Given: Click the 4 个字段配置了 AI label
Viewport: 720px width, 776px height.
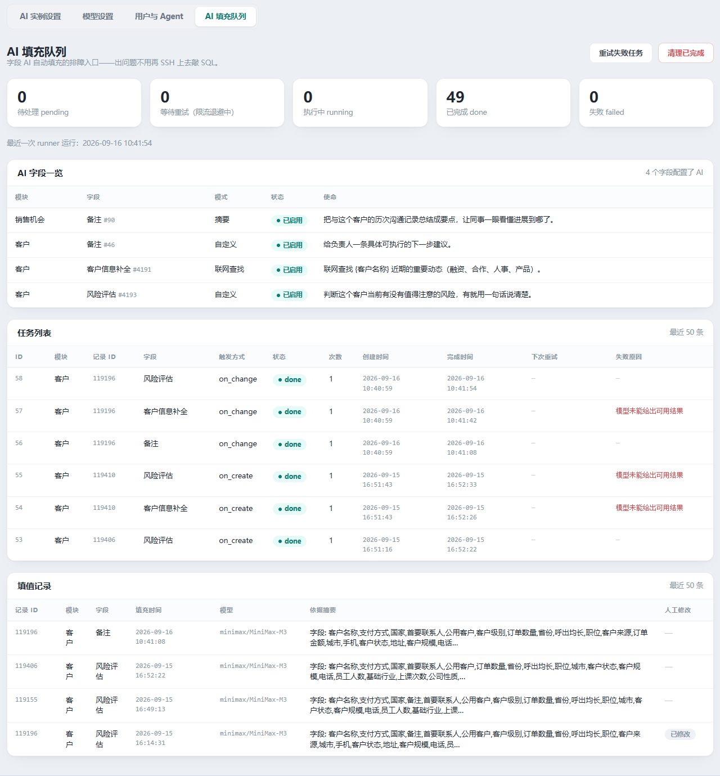Looking at the screenshot, I should 674,172.
